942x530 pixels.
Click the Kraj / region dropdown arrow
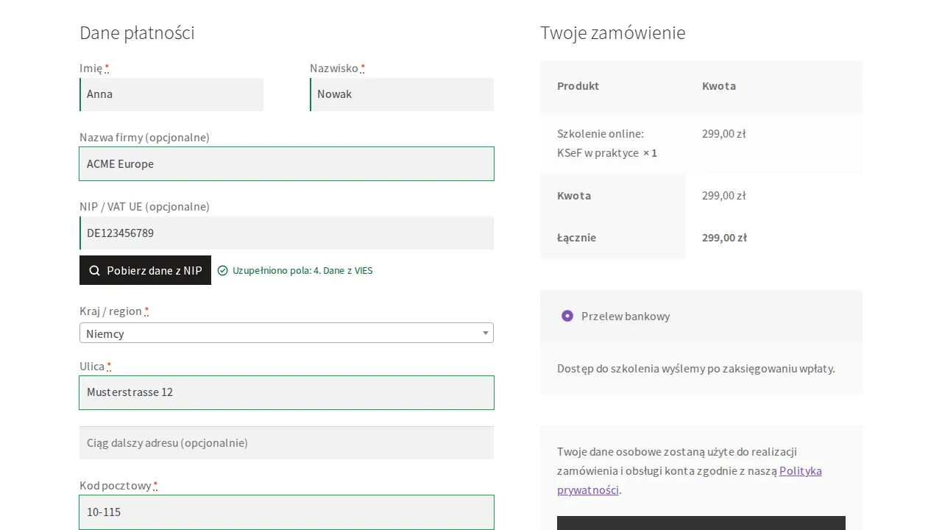485,333
